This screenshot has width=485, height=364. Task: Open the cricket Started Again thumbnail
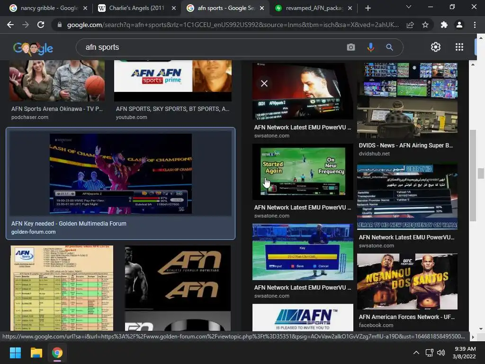pos(303,171)
